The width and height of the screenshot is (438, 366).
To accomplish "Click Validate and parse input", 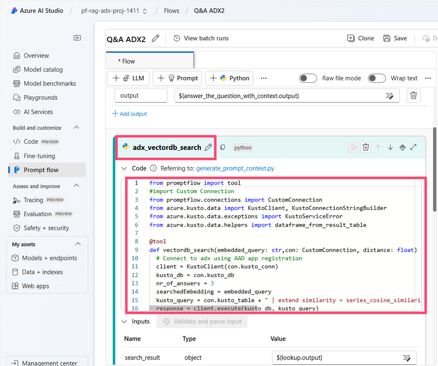I will tap(202, 321).
